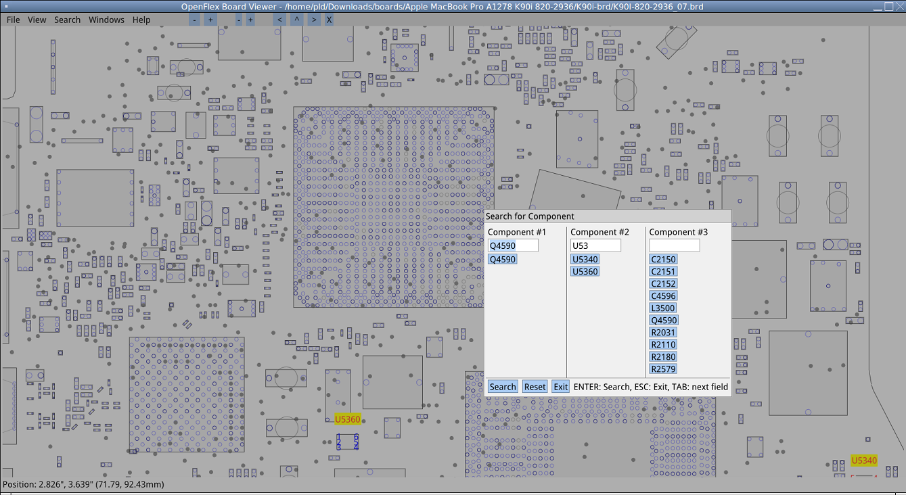Image resolution: width=906 pixels, height=495 pixels.
Task: Select C2152 in Component #3 list
Action: tap(664, 284)
